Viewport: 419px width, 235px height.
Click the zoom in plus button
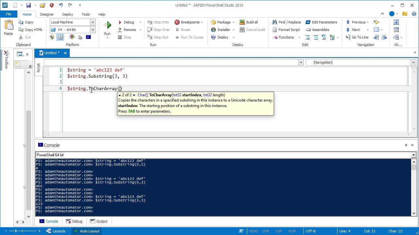39,231
